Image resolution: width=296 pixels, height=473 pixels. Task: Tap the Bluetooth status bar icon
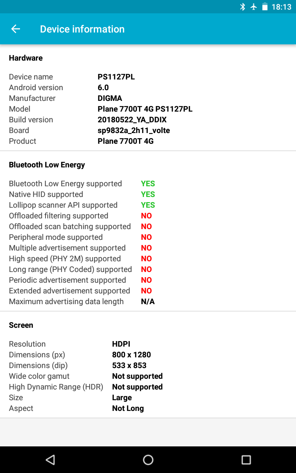(243, 7)
